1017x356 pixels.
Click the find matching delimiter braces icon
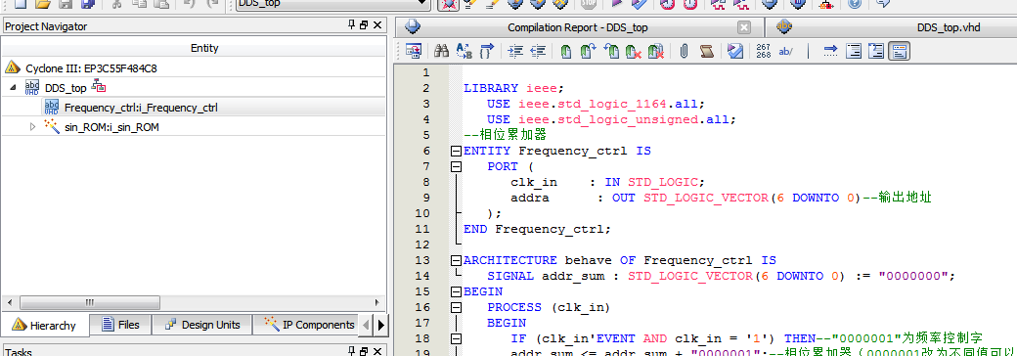pos(486,51)
